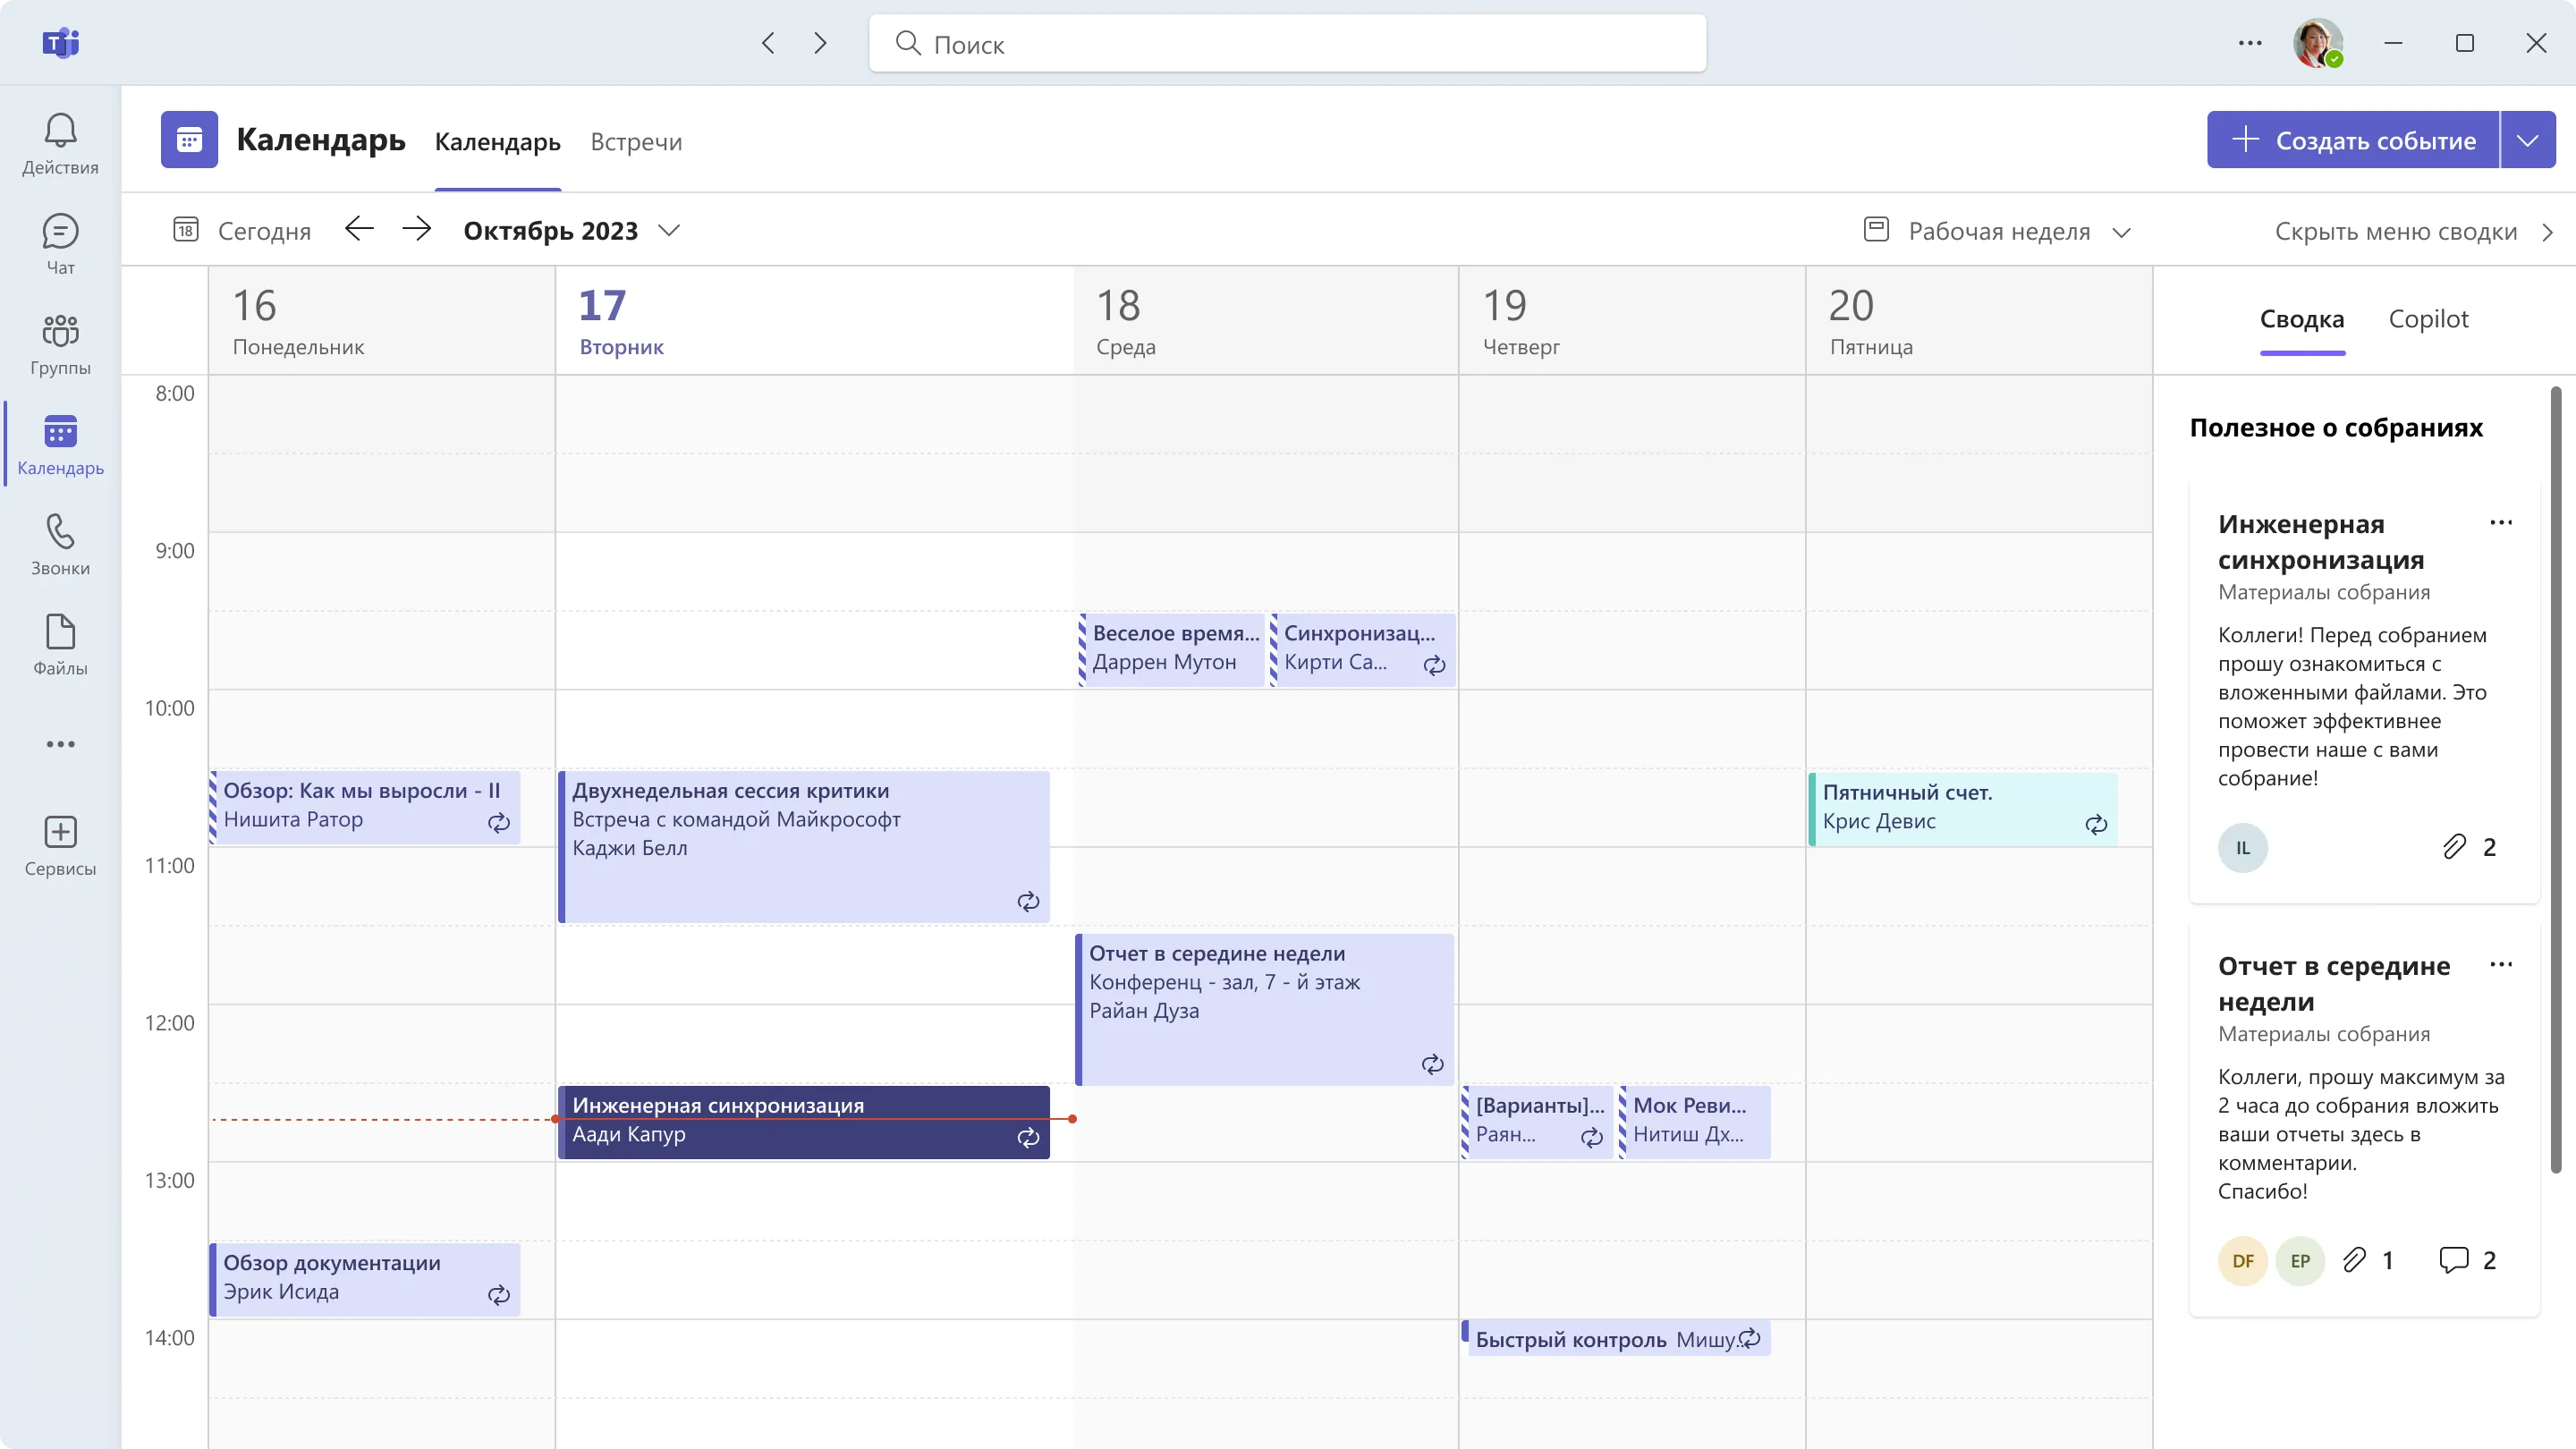The width and height of the screenshot is (2576, 1449).
Task: Open Инженерная синхронизация event on Tuesday
Action: point(804,1122)
